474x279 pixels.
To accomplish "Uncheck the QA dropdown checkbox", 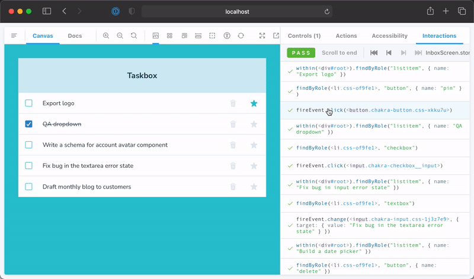I will click(x=28, y=124).
